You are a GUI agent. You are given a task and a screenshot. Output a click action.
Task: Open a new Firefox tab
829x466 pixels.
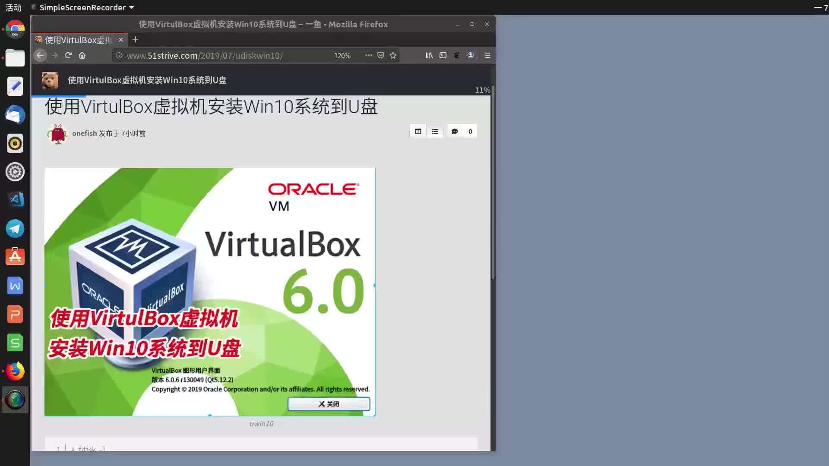pos(136,40)
